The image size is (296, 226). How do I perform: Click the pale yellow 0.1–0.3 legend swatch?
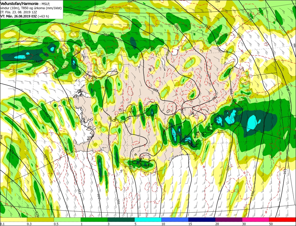click(14, 219)
